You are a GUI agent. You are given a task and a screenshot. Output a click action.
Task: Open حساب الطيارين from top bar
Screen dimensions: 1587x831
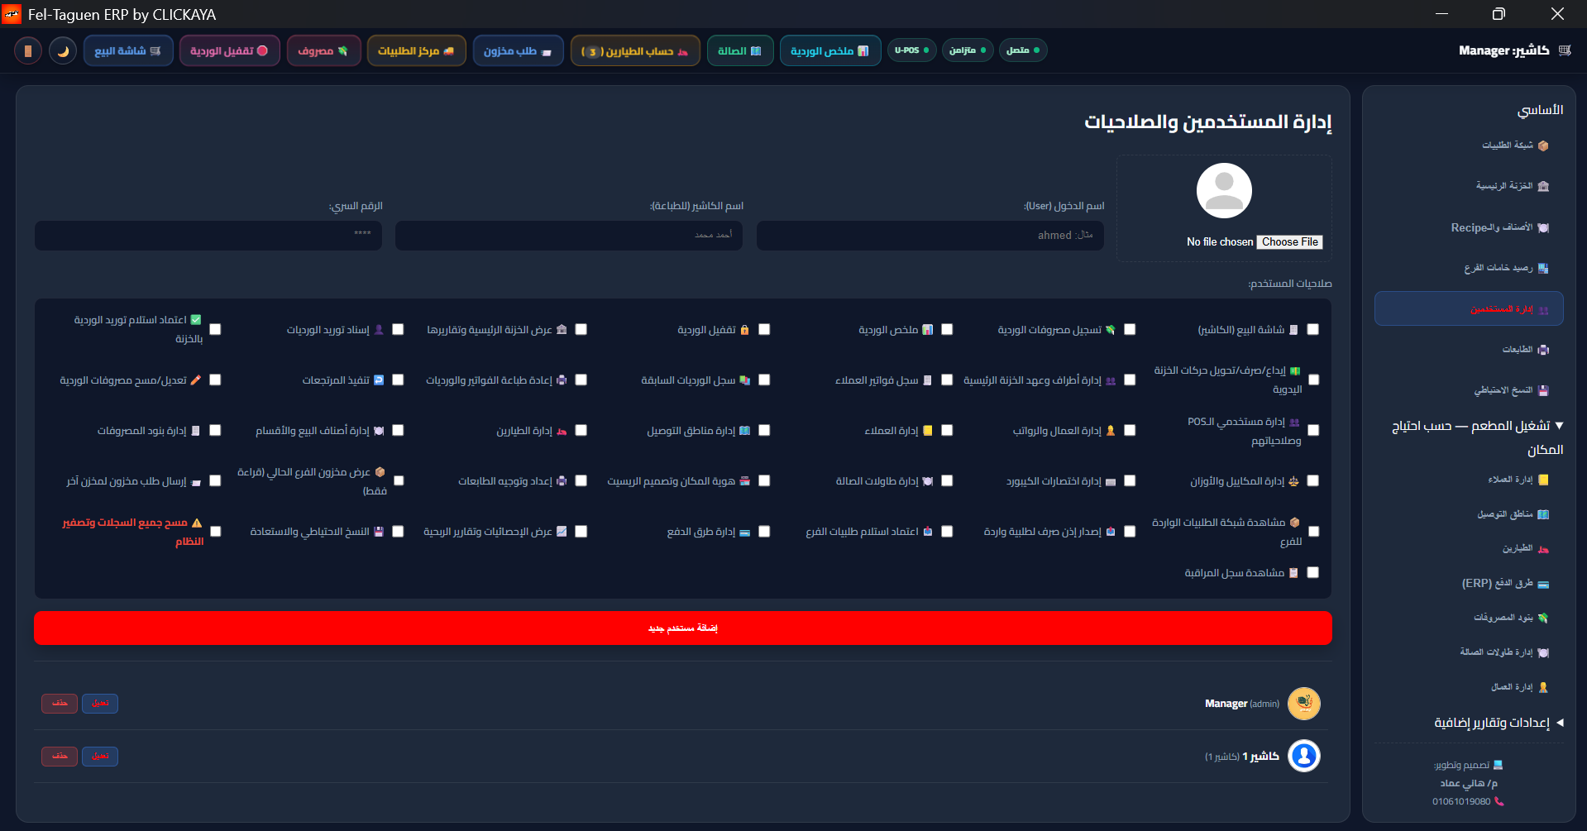point(635,51)
